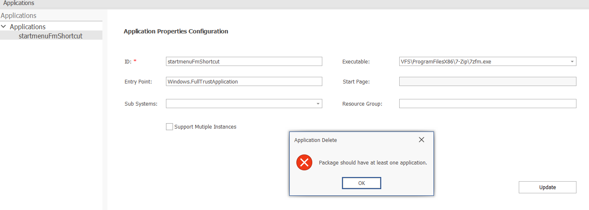
Task: Focus the ID text field
Action: point(244,61)
